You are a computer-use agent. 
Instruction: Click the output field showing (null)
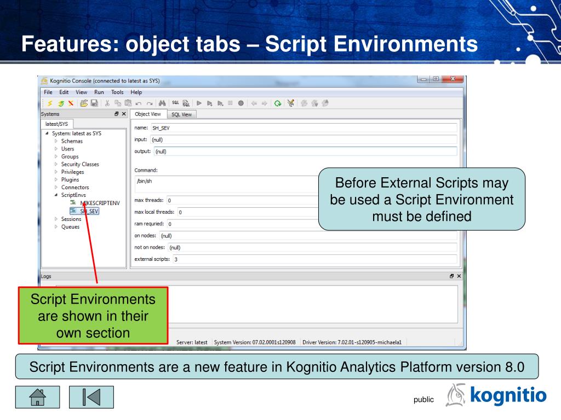305,151
